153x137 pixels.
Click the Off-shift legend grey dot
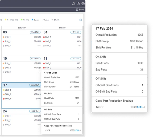coord(52,20)
